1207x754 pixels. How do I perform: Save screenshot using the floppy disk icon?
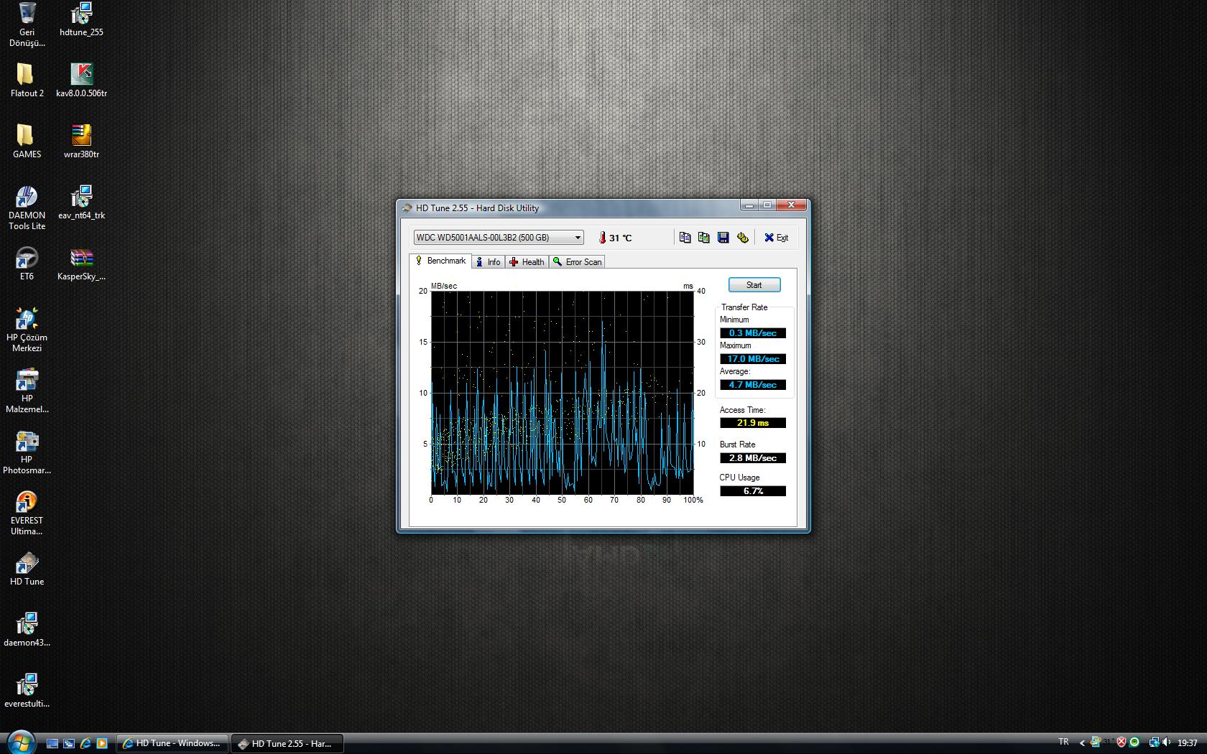pos(723,238)
